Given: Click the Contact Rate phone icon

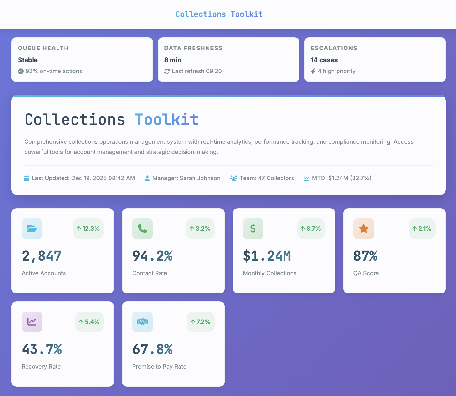Looking at the screenshot, I should pos(142,229).
